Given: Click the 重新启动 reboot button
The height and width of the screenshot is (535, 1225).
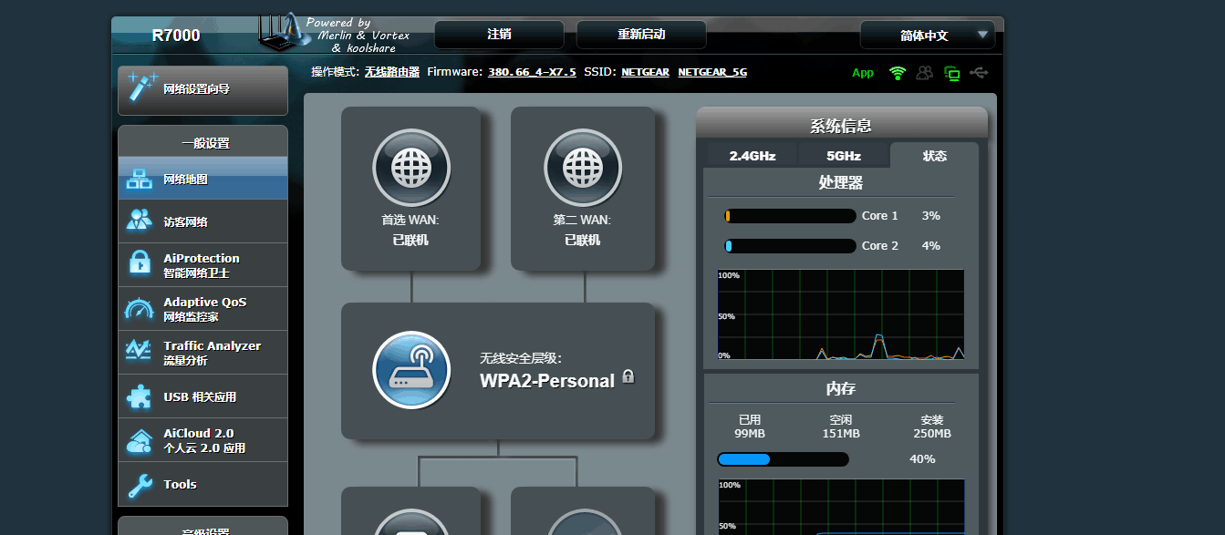Looking at the screenshot, I should pos(641,35).
